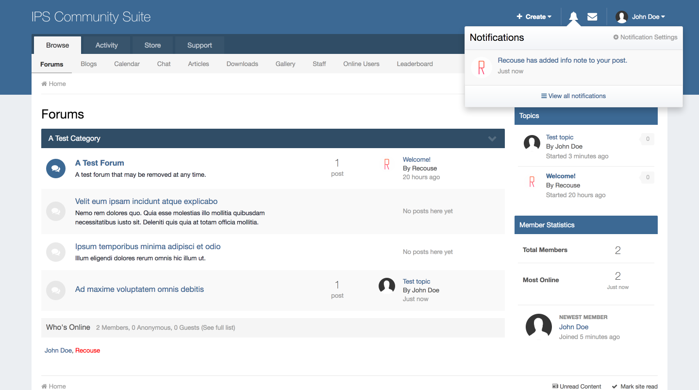Viewport: 699px width, 390px height.
Task: Open the Create dropdown menu
Action: pos(534,17)
